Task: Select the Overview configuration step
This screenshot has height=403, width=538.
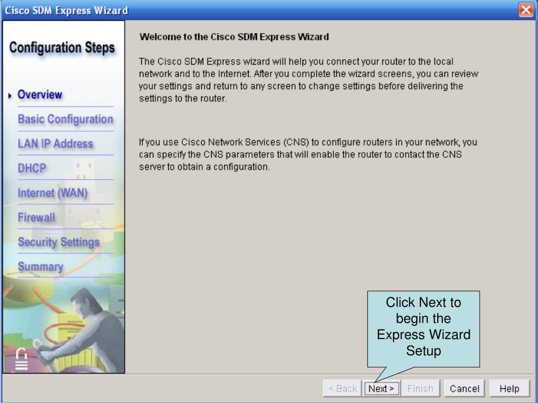Action: click(40, 94)
